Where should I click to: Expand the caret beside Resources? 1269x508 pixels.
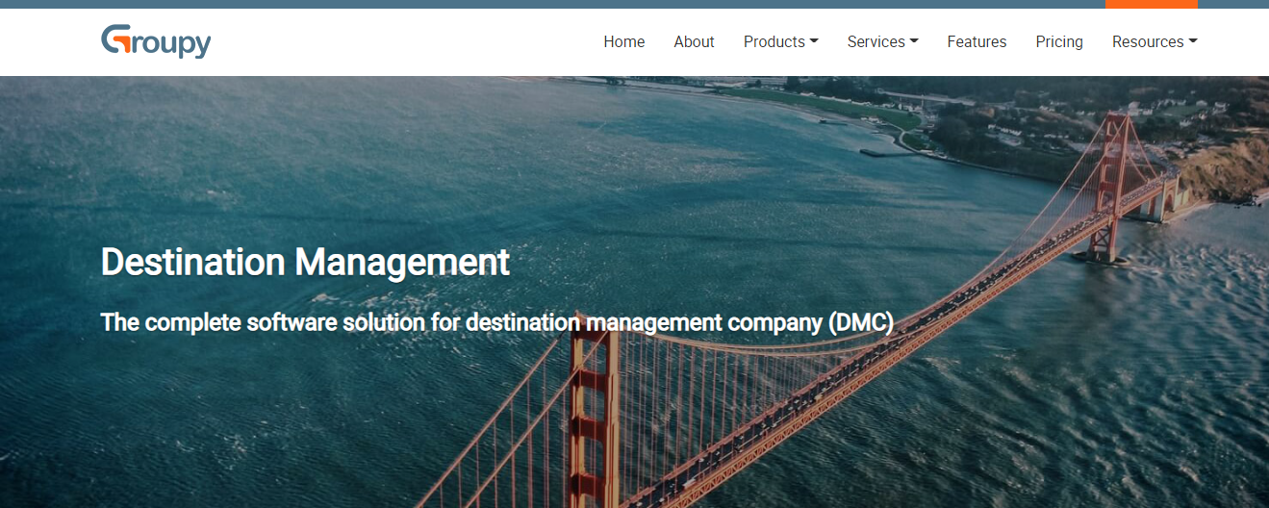(x=1193, y=41)
